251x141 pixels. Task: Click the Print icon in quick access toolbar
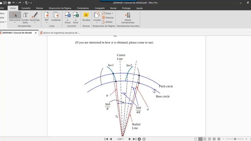point(9,3)
